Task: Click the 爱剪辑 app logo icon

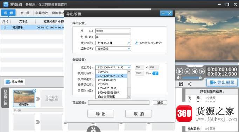Action: (6, 4)
